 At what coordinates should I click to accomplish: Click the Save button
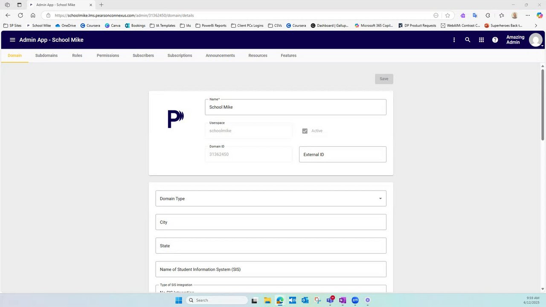tap(384, 79)
